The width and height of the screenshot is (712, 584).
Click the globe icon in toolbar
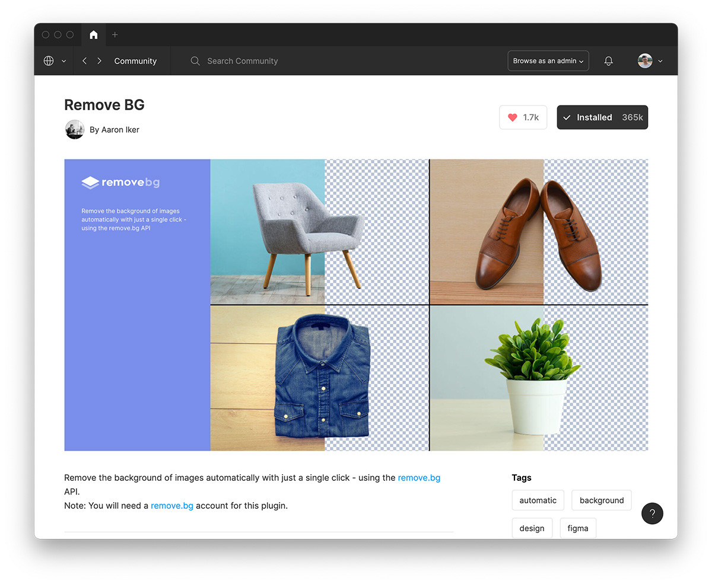coord(49,61)
